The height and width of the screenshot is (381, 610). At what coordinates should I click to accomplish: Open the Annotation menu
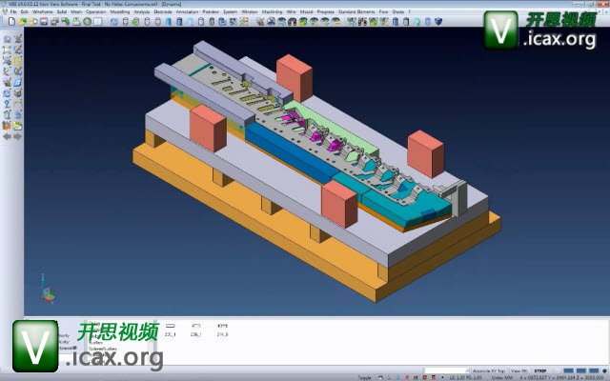[187, 11]
